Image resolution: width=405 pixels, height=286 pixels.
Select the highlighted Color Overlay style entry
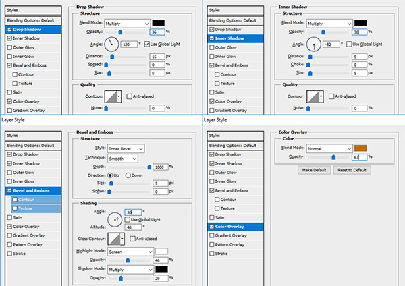238,227
